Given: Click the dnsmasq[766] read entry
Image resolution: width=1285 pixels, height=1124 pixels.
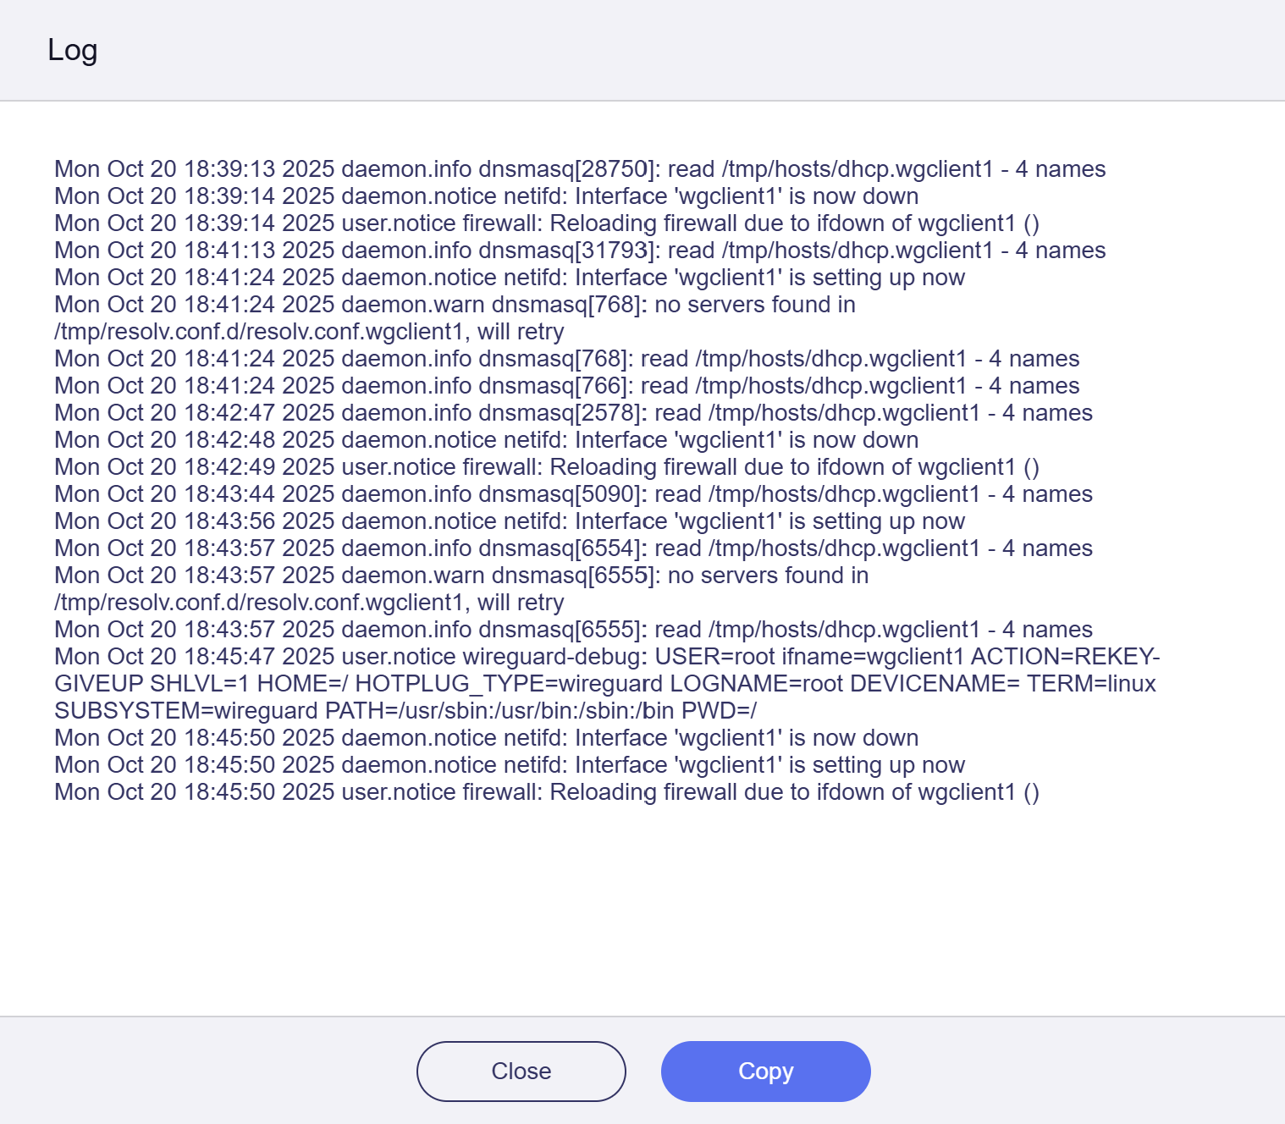Looking at the screenshot, I should (x=566, y=386).
